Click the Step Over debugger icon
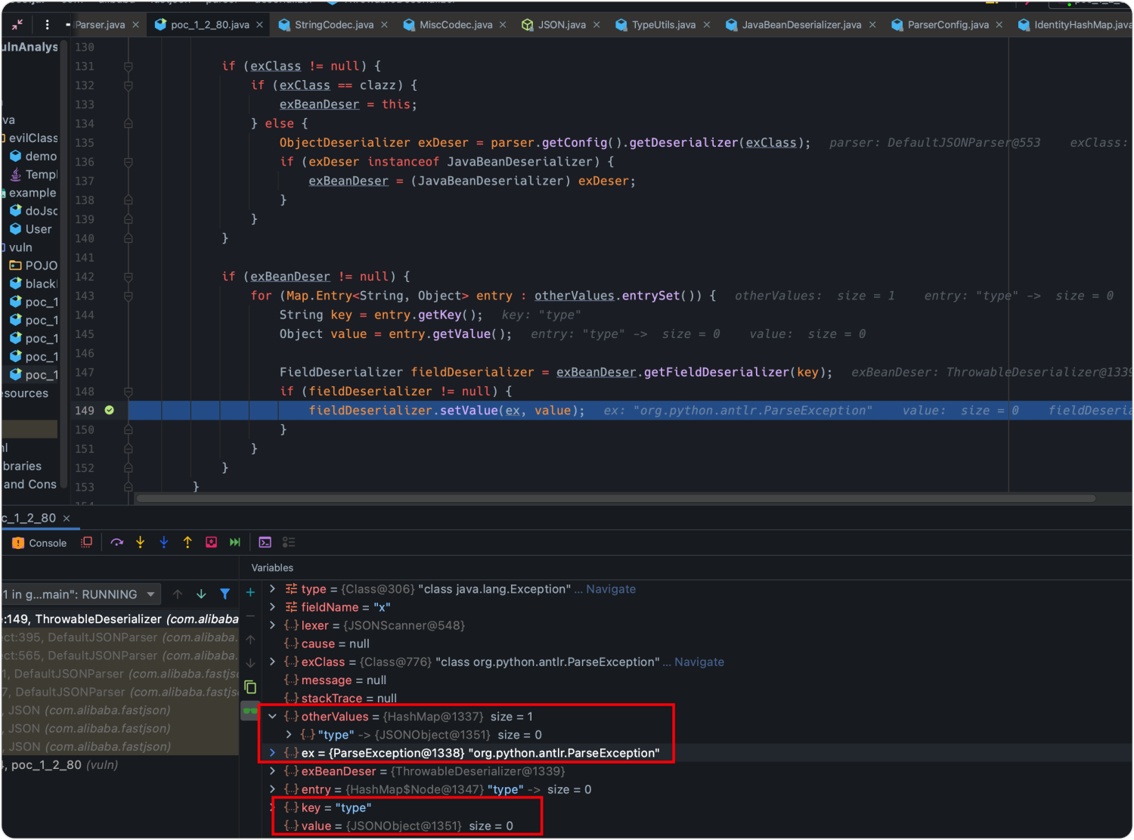This screenshot has width=1134, height=840. tap(116, 542)
